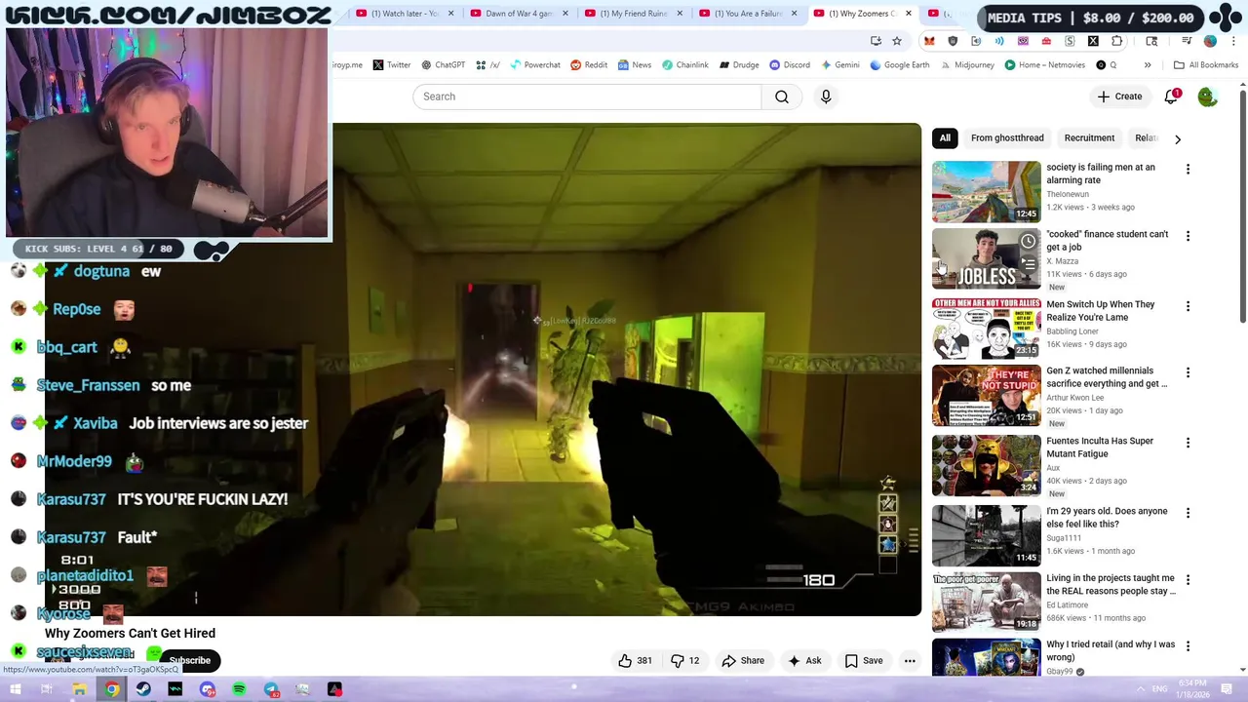Open options for 'Why I tried retail' video
The width and height of the screenshot is (1248, 702).
pos(1188,646)
